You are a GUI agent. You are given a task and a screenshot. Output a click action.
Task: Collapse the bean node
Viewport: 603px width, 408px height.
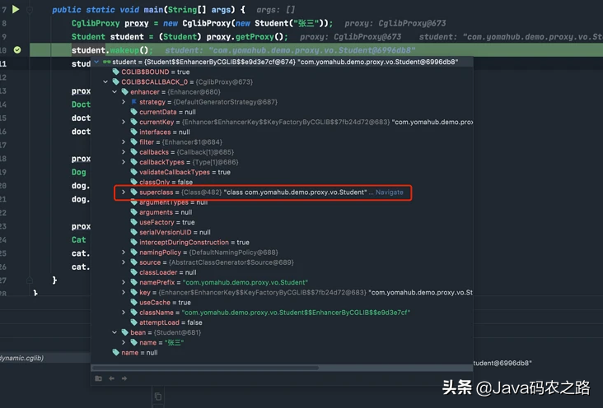coord(115,332)
